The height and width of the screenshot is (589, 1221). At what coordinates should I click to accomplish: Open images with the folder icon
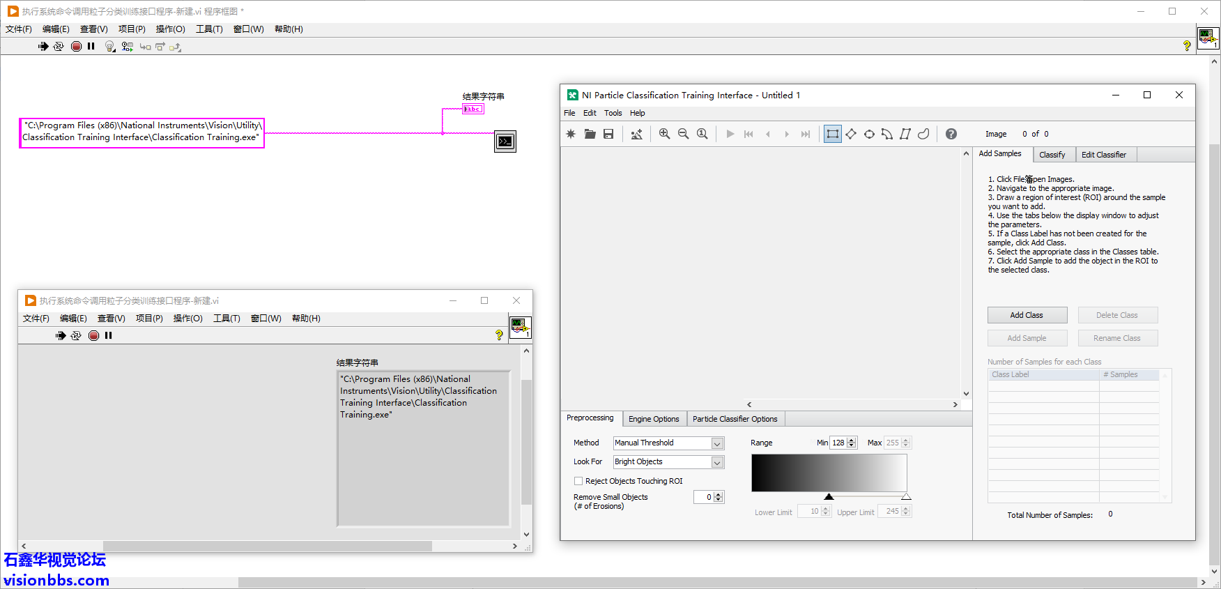pyautogui.click(x=590, y=134)
